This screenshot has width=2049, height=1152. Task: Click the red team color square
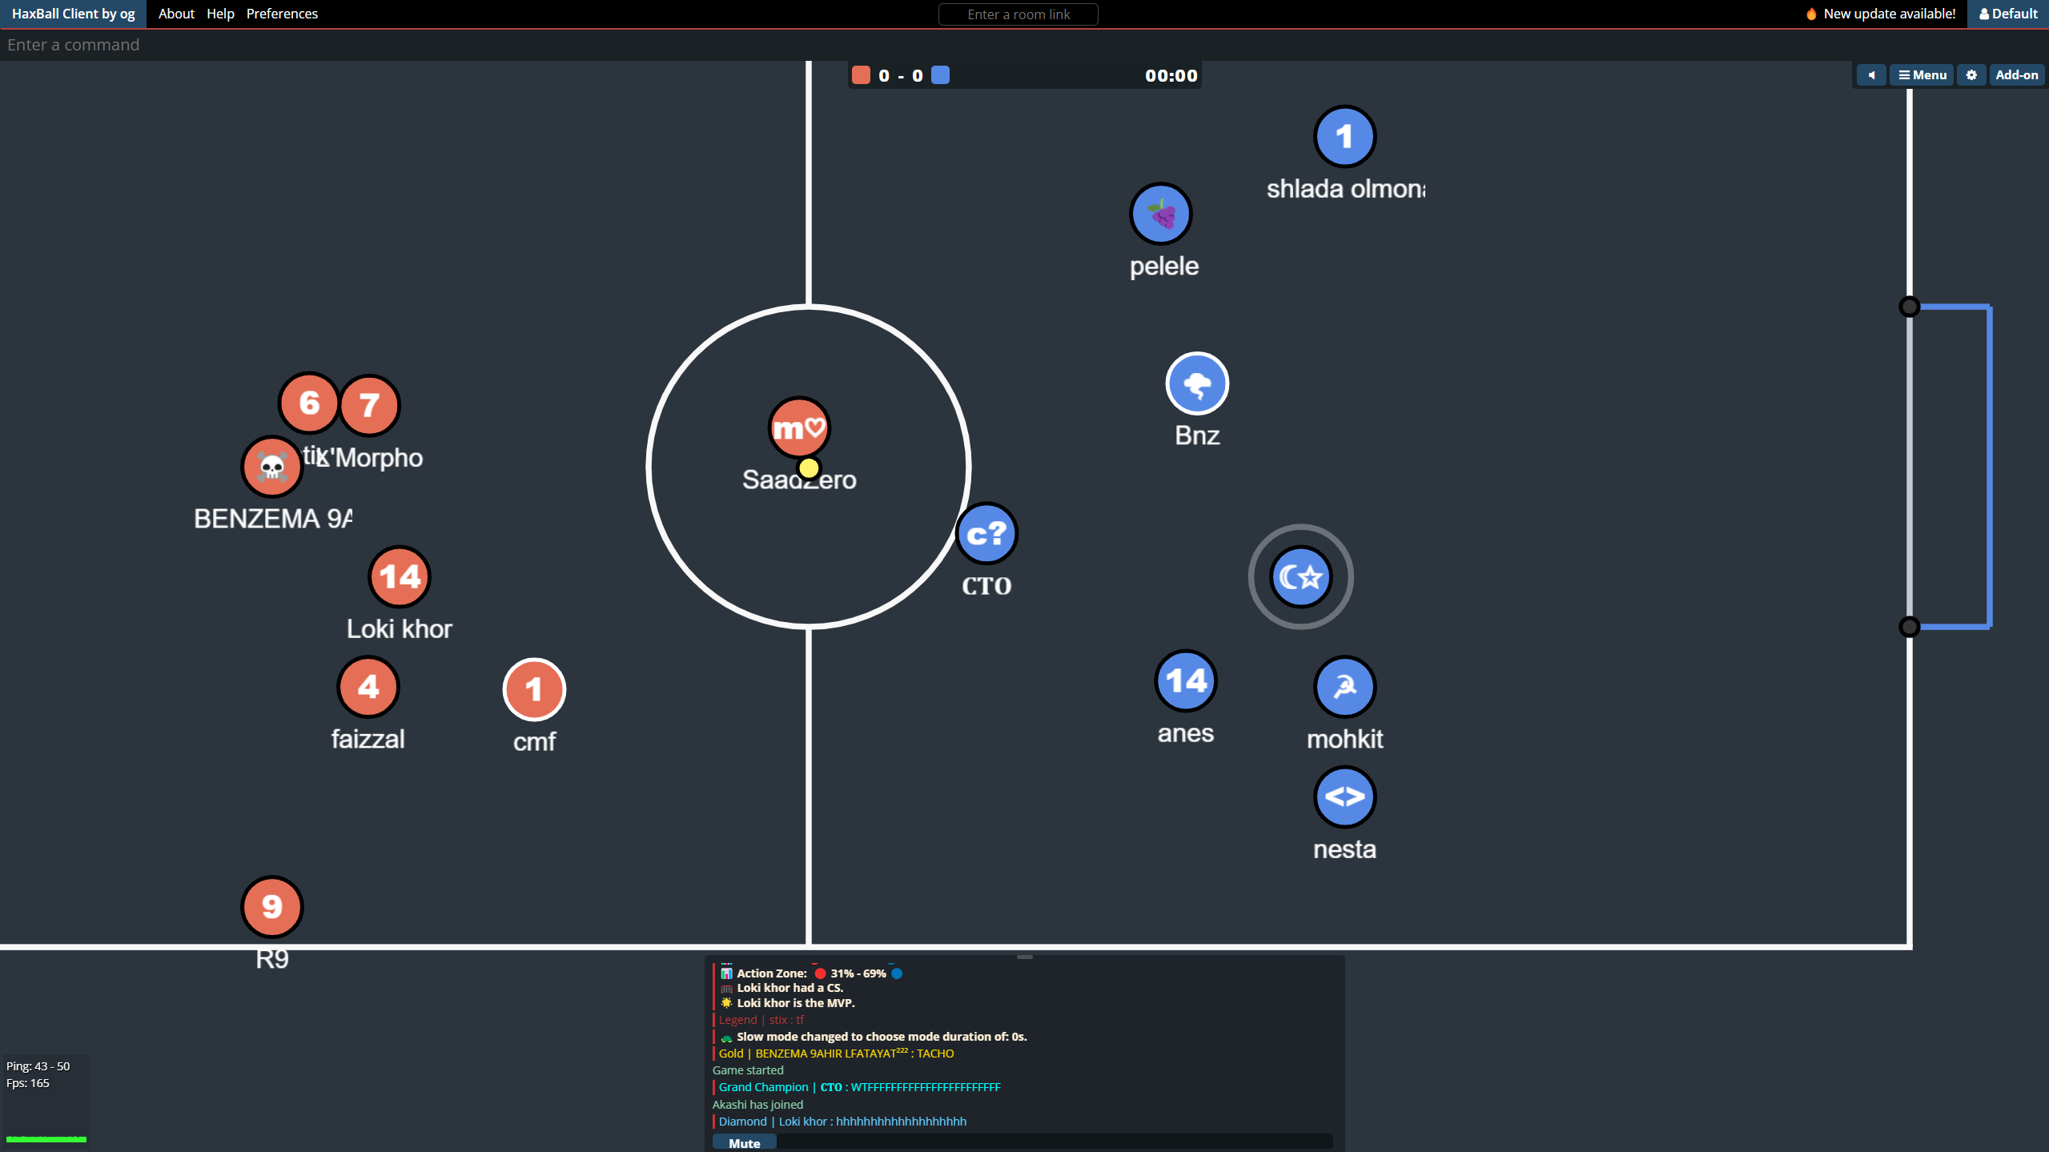pyautogui.click(x=861, y=75)
